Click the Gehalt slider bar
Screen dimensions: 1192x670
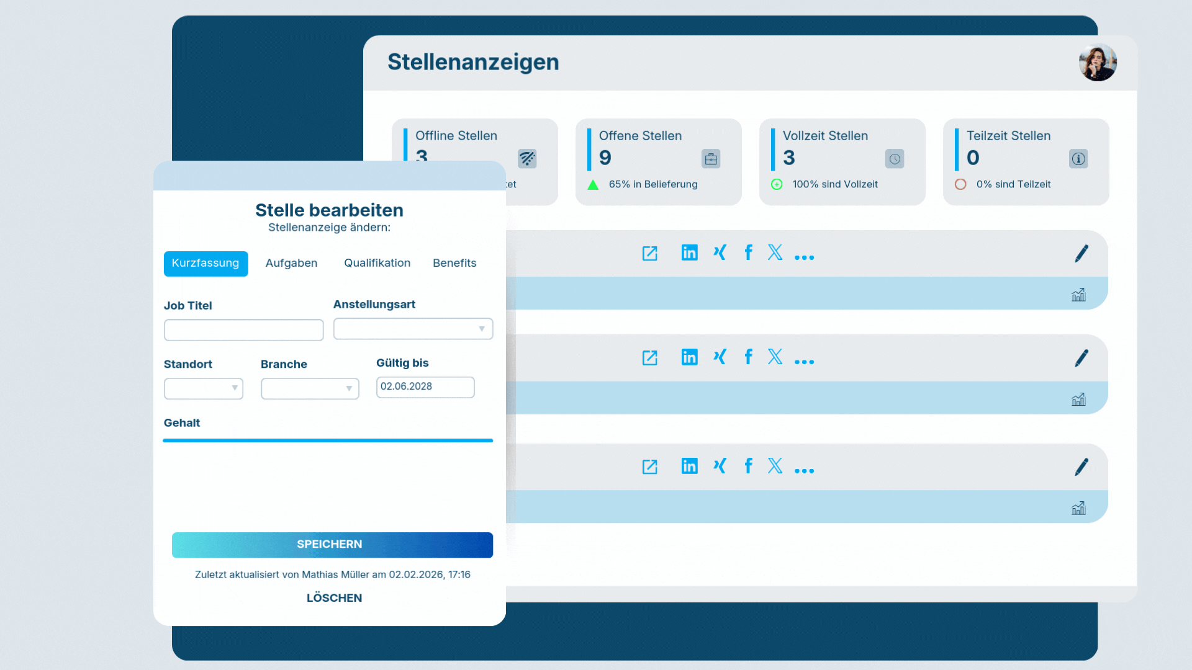tap(328, 440)
